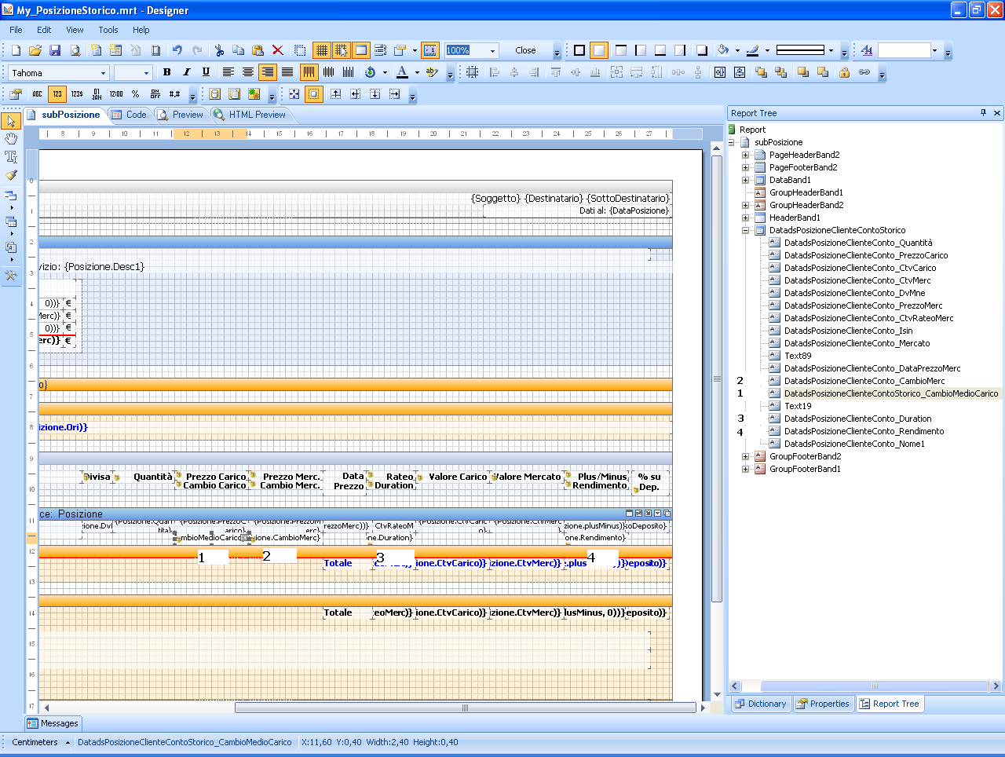This screenshot has width=1005, height=757.
Task: Open the Messages panel button
Action: click(53, 723)
